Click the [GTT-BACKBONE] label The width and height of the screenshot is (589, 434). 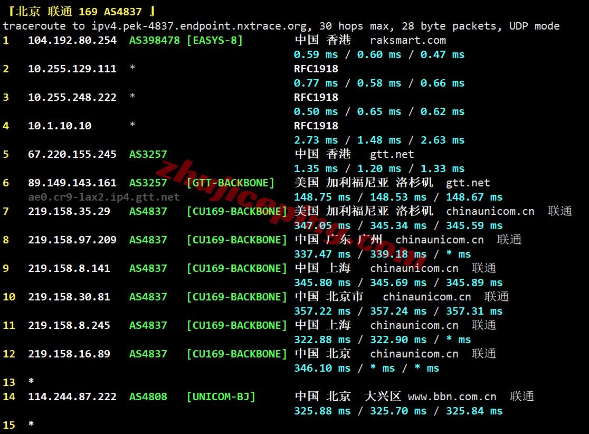[x=230, y=183]
